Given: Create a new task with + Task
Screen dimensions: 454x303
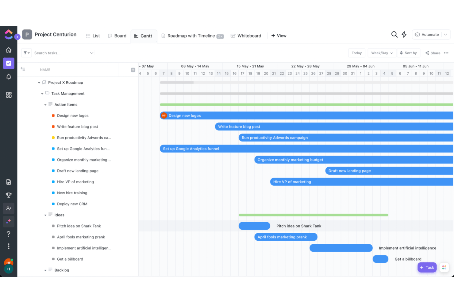Looking at the screenshot, I should [x=427, y=267].
